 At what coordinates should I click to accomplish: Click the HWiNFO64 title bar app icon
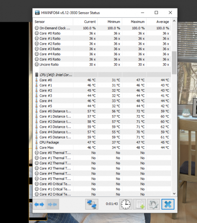pyautogui.click(x=37, y=13)
